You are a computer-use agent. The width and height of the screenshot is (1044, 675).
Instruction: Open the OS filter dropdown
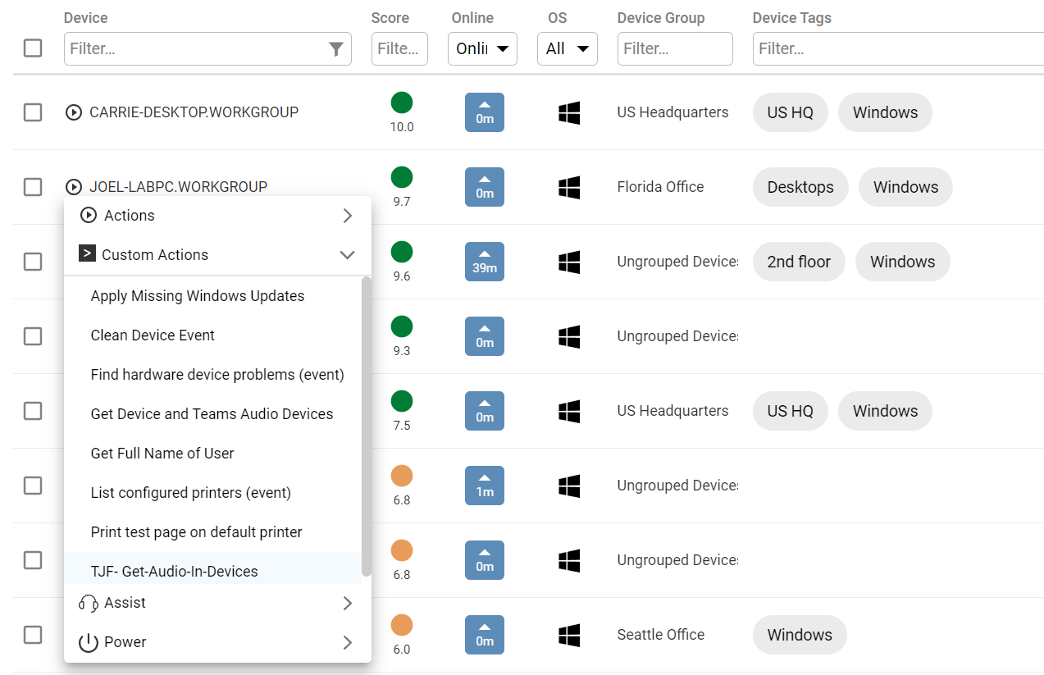(x=568, y=49)
